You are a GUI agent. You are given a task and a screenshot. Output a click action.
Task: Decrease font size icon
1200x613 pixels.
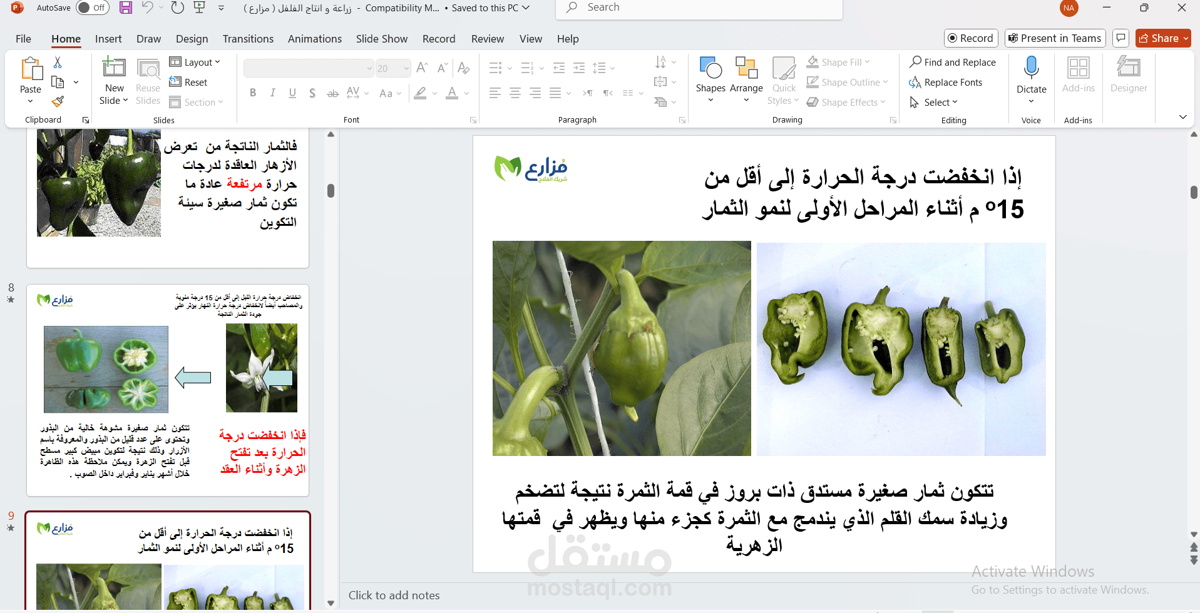click(443, 68)
